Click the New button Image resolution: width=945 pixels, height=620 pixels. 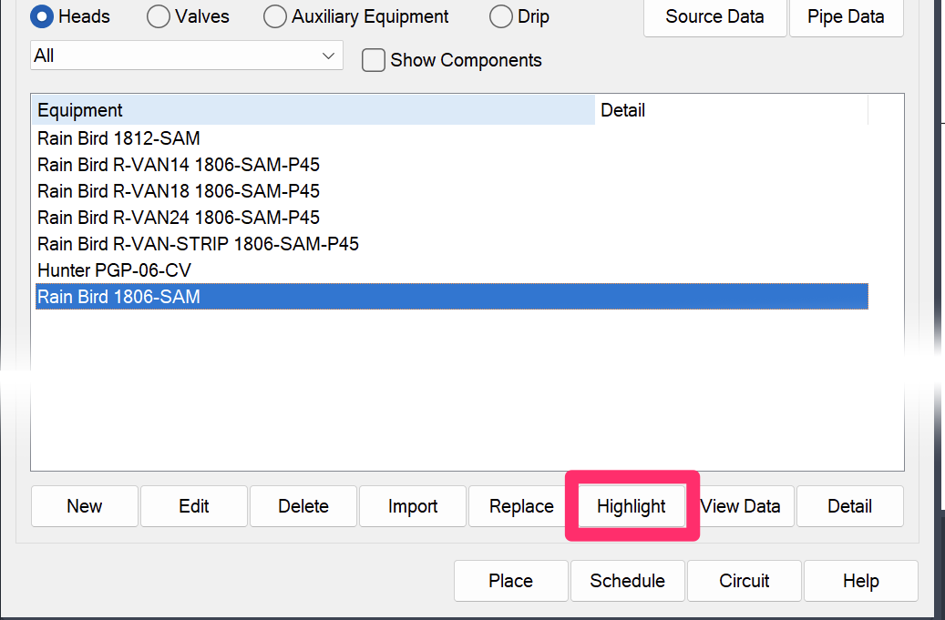pos(85,506)
